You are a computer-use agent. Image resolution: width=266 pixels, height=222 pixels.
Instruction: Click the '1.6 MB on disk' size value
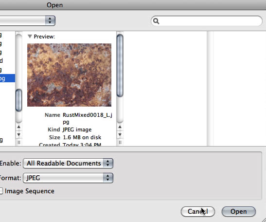82,137
